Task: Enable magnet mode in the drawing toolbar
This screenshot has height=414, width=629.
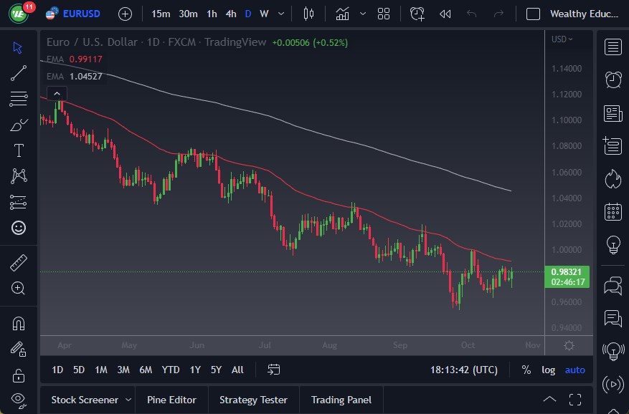Action: click(18, 322)
